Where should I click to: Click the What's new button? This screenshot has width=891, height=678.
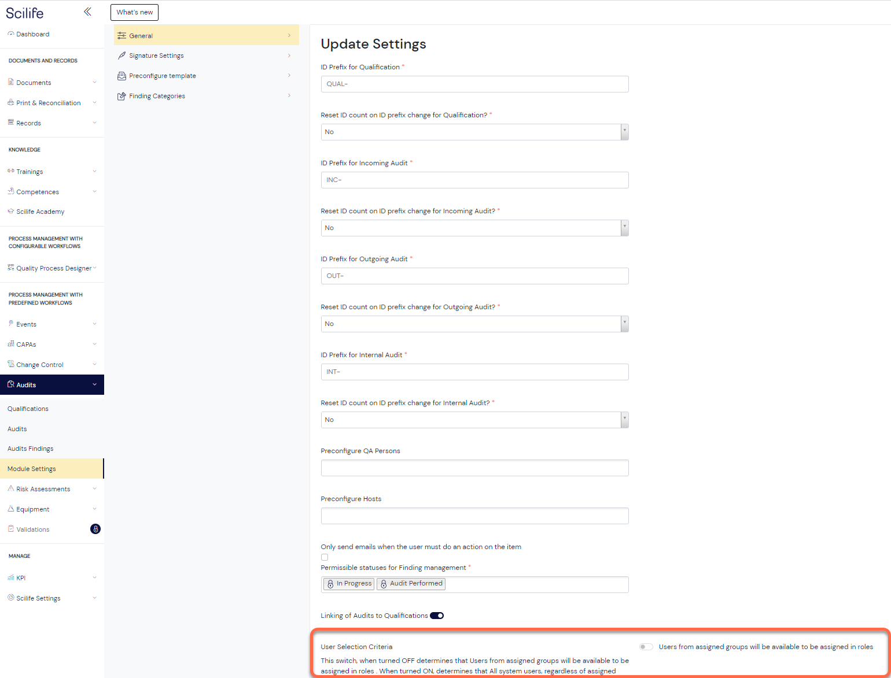coord(134,12)
